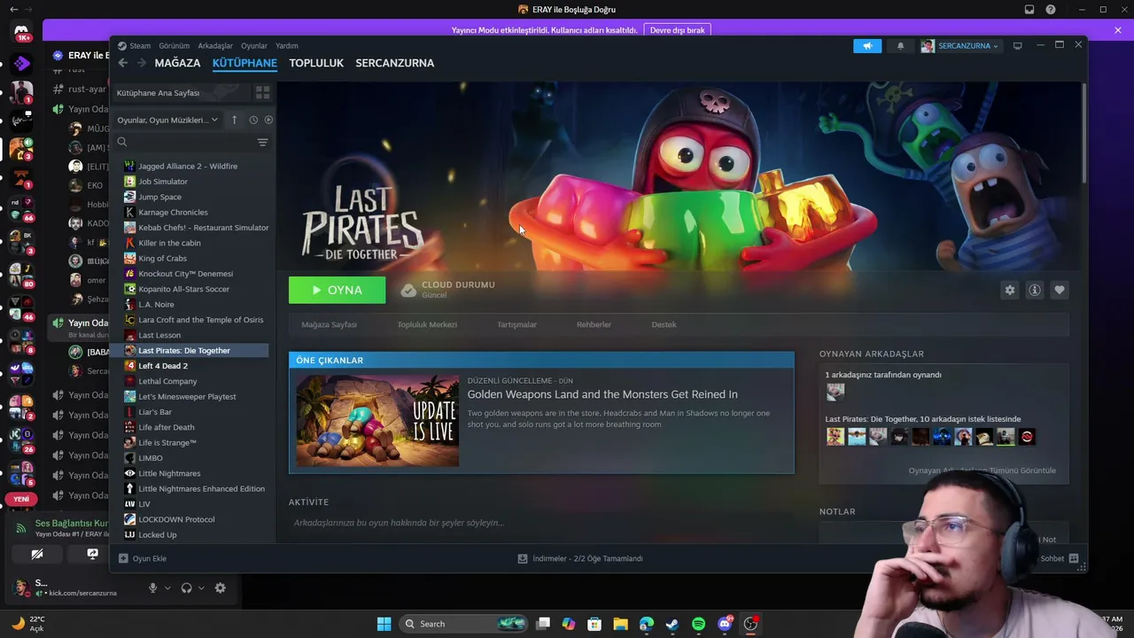Select King of Crabs in library
Image resolution: width=1134 pixels, height=638 pixels.
click(162, 258)
